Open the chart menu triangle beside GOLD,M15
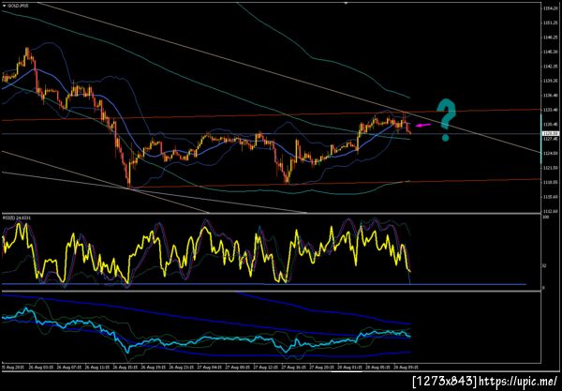This screenshot has width=562, height=391. click(4, 6)
